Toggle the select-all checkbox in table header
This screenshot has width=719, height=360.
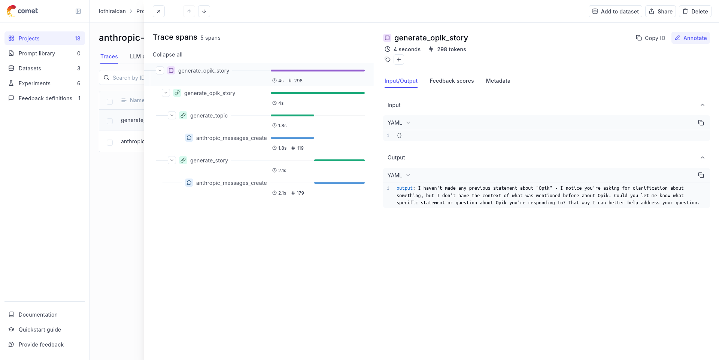(110, 101)
